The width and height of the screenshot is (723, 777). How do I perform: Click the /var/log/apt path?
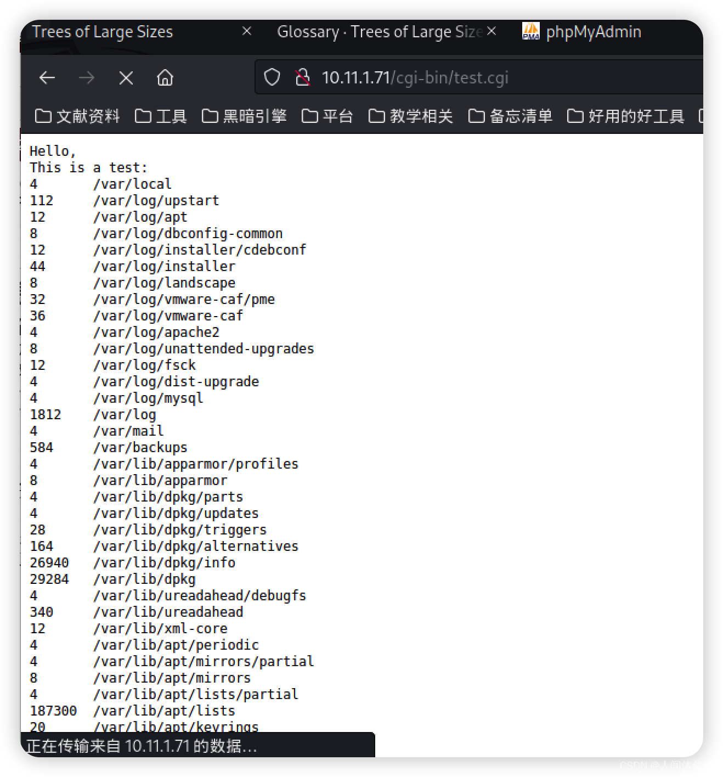(x=140, y=217)
